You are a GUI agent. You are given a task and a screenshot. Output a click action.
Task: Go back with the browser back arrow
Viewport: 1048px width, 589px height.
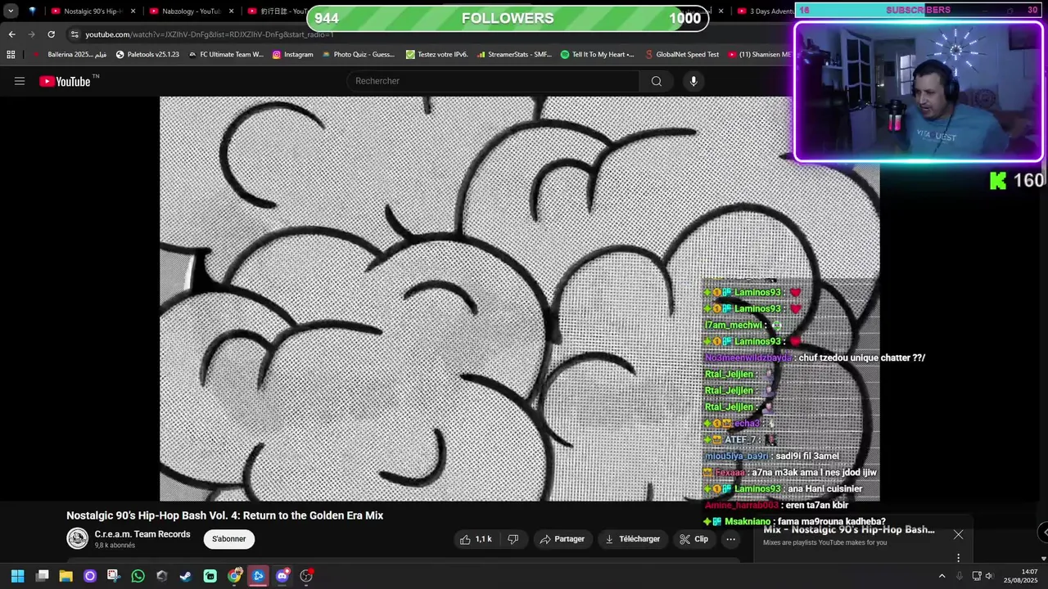tap(11, 34)
